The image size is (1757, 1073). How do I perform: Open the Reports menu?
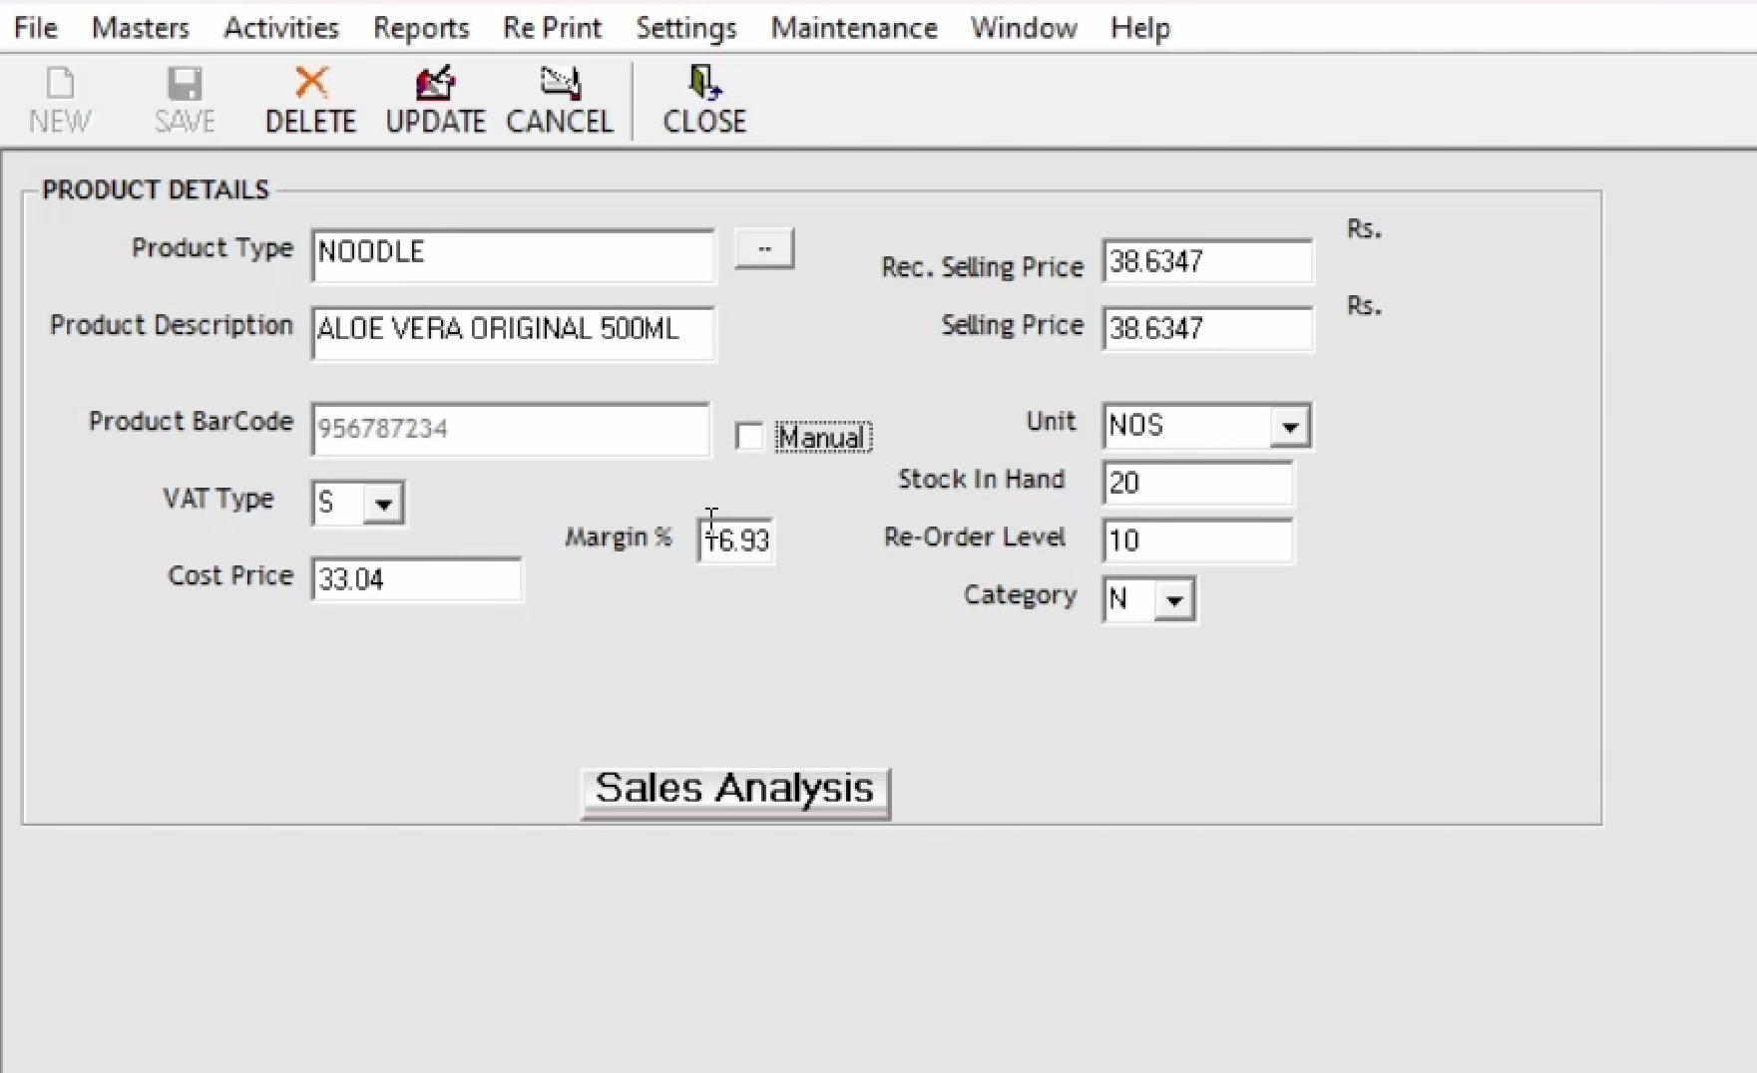421,28
